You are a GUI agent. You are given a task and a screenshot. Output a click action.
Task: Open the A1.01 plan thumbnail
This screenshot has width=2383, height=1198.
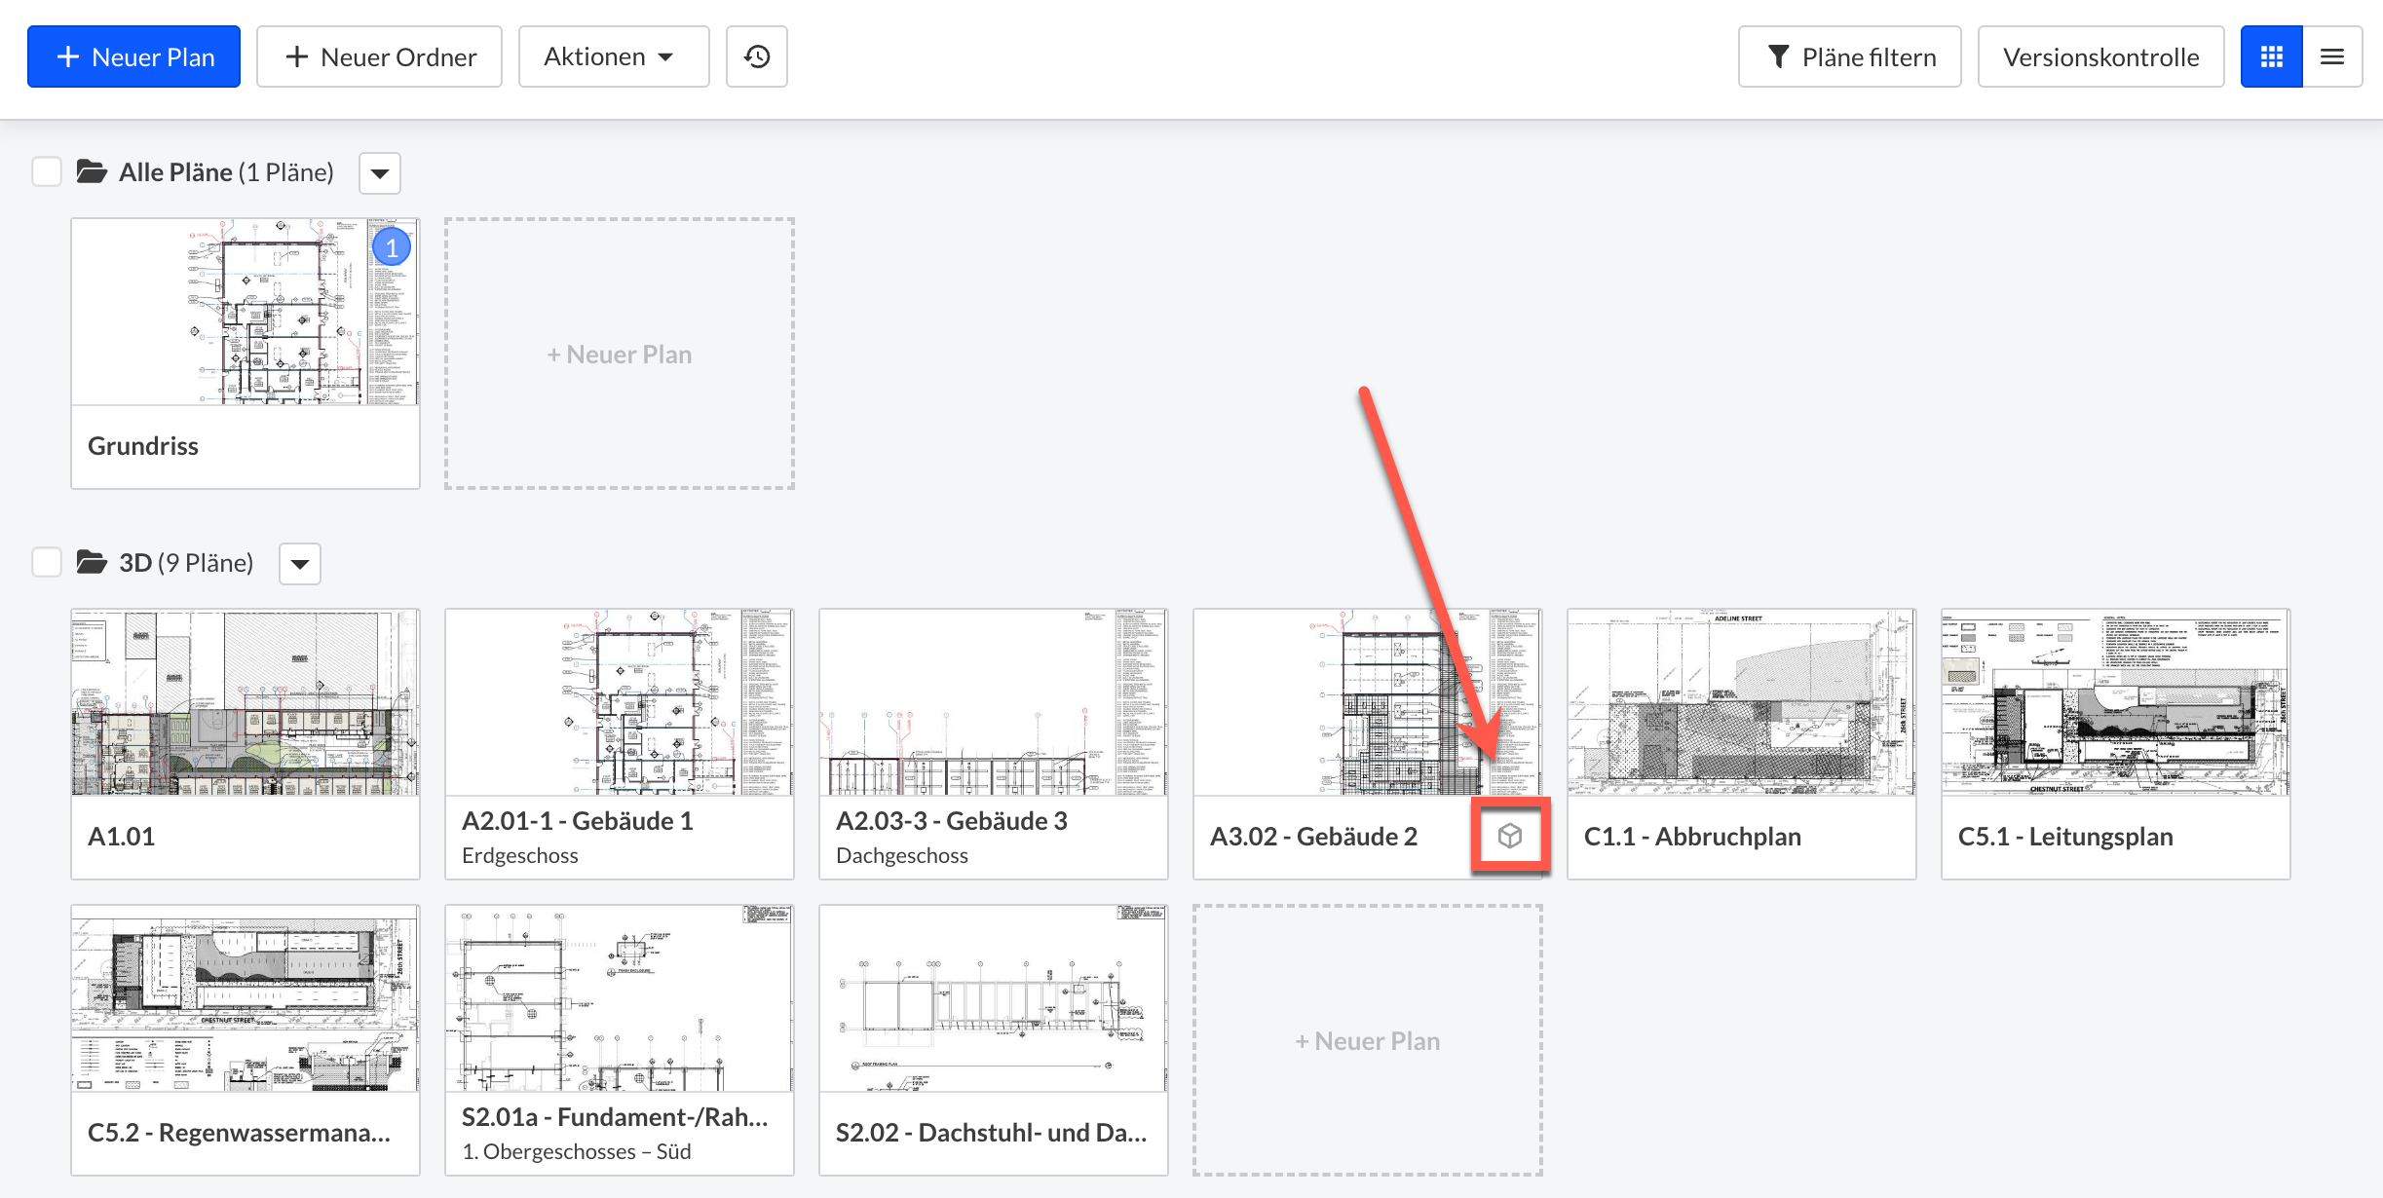point(245,703)
